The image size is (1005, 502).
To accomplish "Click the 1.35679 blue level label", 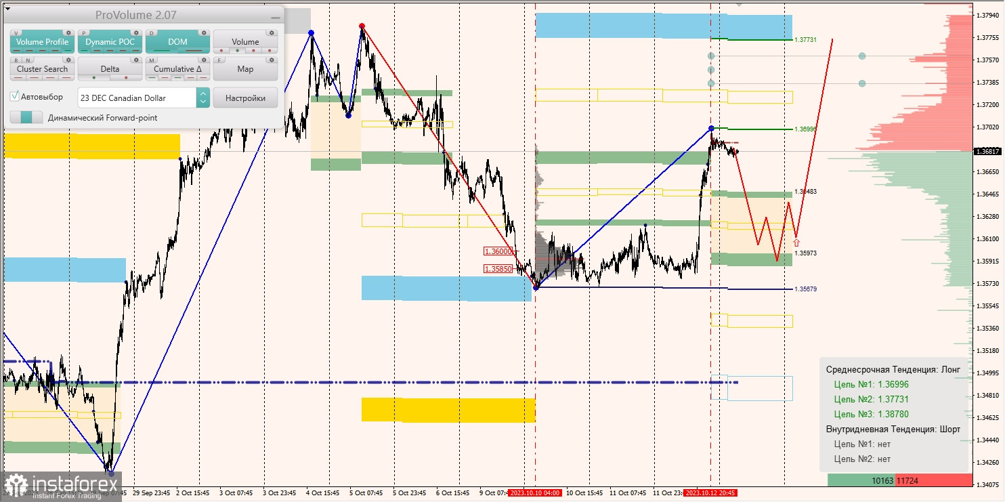I will 806,289.
